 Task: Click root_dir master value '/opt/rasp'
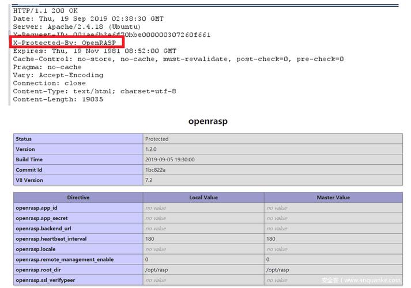pyautogui.click(x=278, y=270)
